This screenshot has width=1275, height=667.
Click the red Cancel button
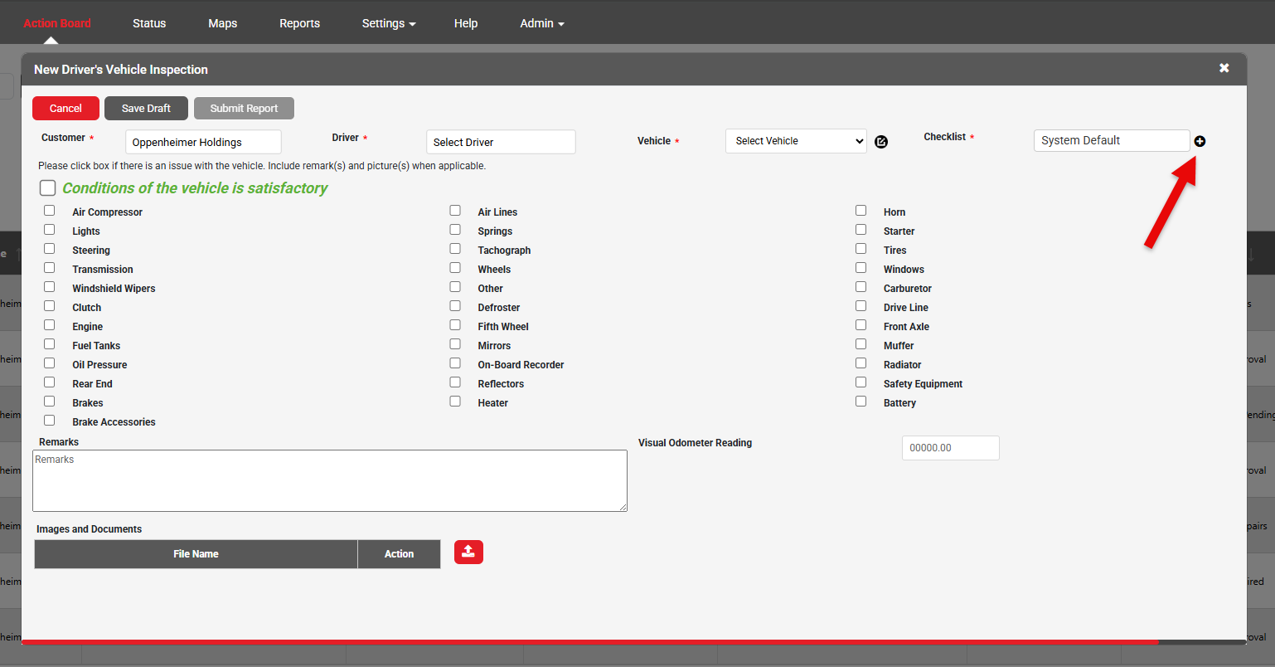[x=65, y=109]
